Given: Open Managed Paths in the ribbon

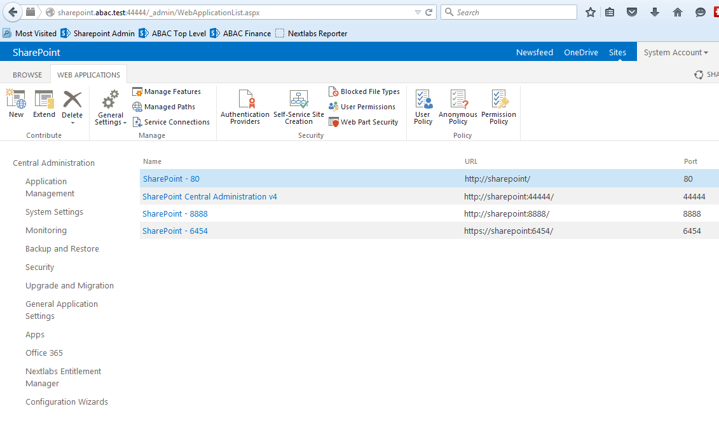Looking at the screenshot, I should [x=164, y=107].
